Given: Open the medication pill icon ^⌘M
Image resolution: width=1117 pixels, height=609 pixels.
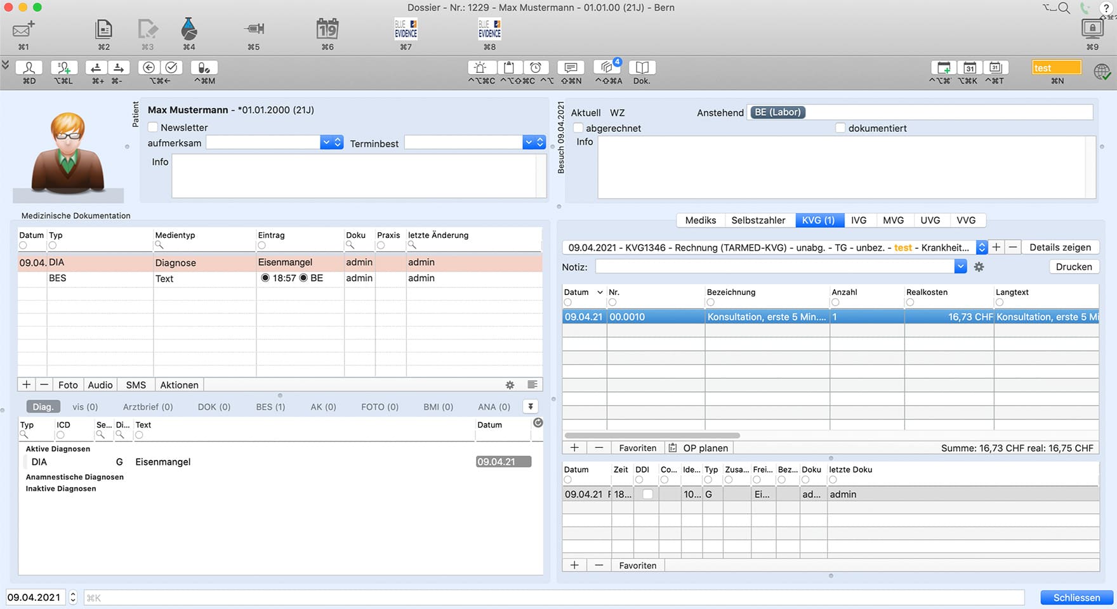Looking at the screenshot, I should coord(204,67).
